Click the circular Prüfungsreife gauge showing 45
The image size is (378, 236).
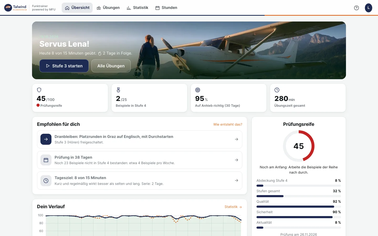299,146
